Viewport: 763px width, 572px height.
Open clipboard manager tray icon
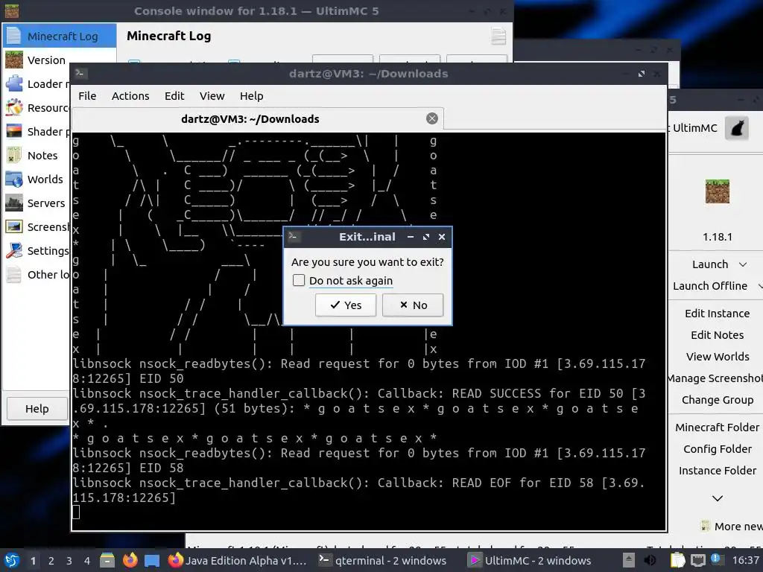677,560
